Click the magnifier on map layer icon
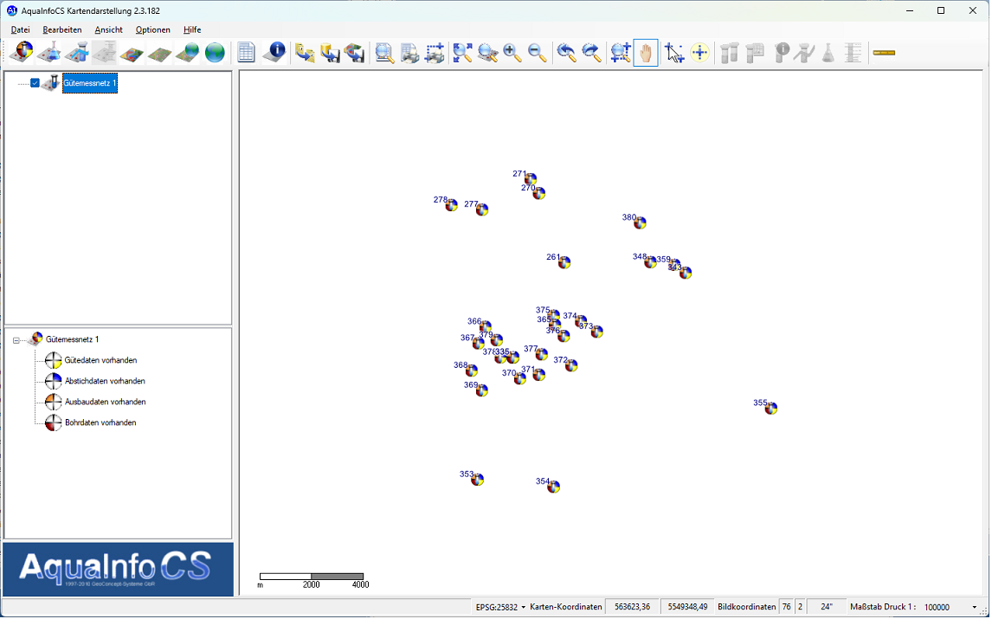 point(487,53)
